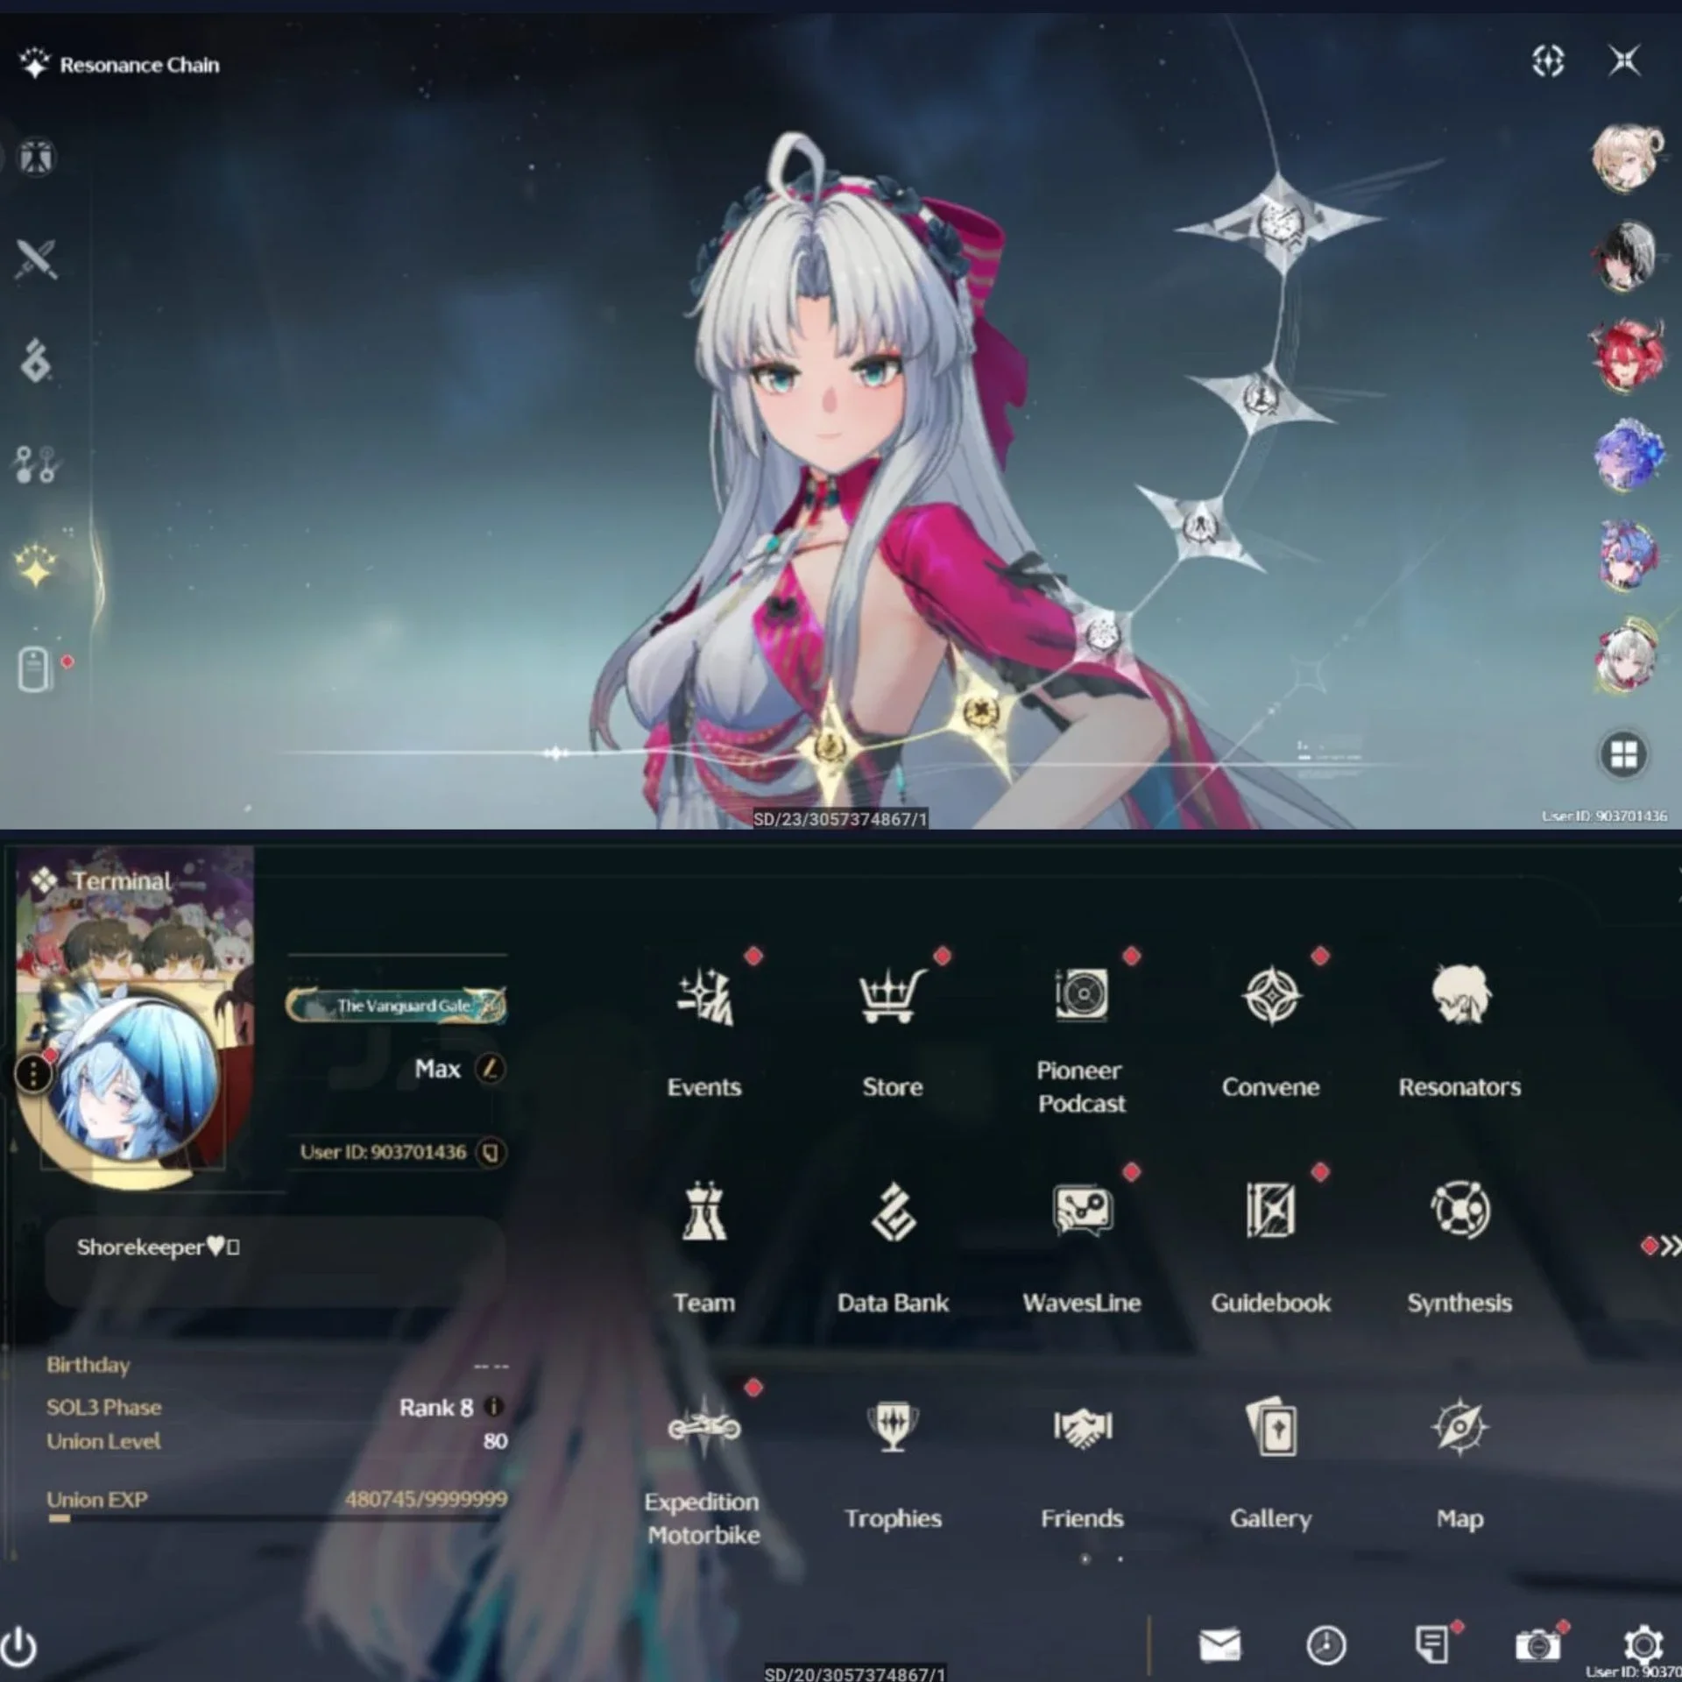Open the Map
The image size is (1682, 1682).
click(1459, 1465)
